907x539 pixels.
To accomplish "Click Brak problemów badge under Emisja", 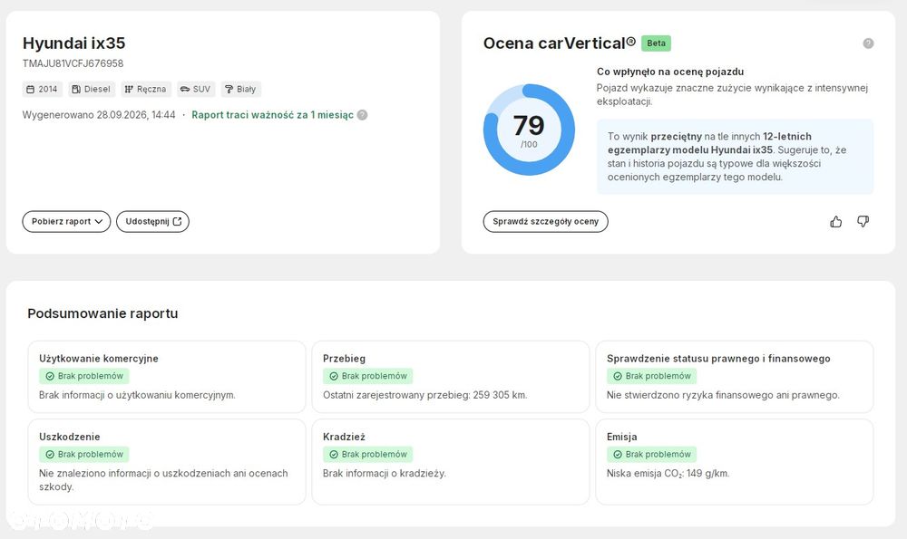I will tap(652, 455).
